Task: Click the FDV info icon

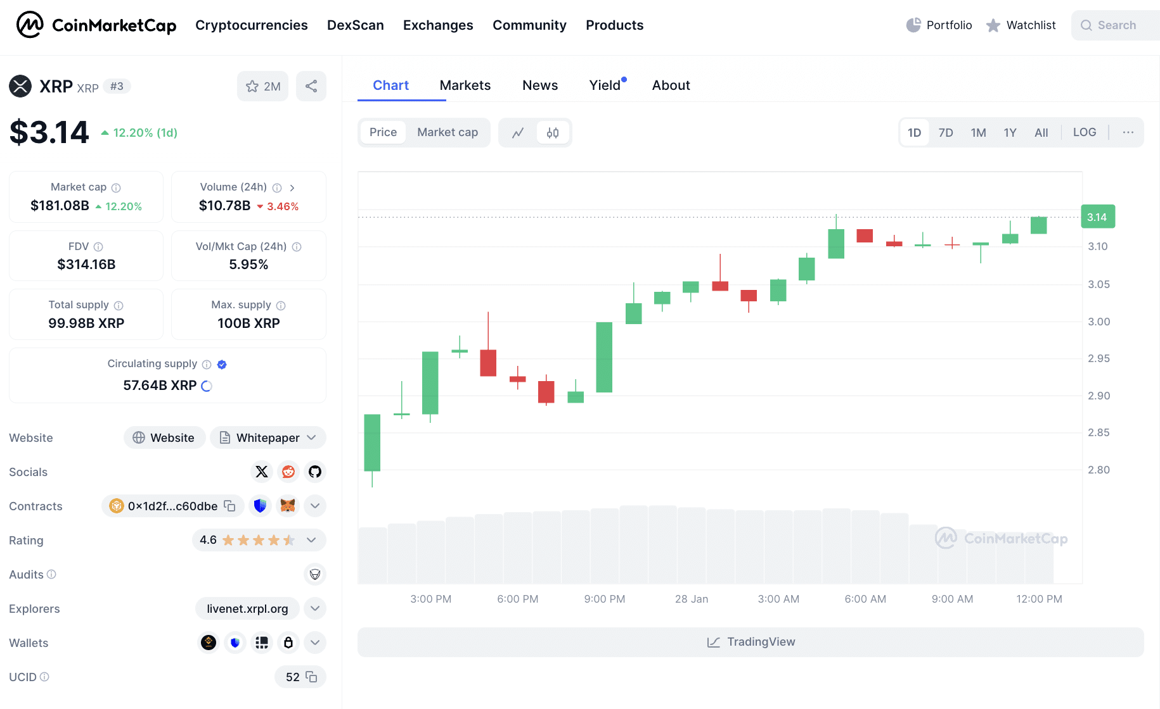Action: [x=98, y=247]
